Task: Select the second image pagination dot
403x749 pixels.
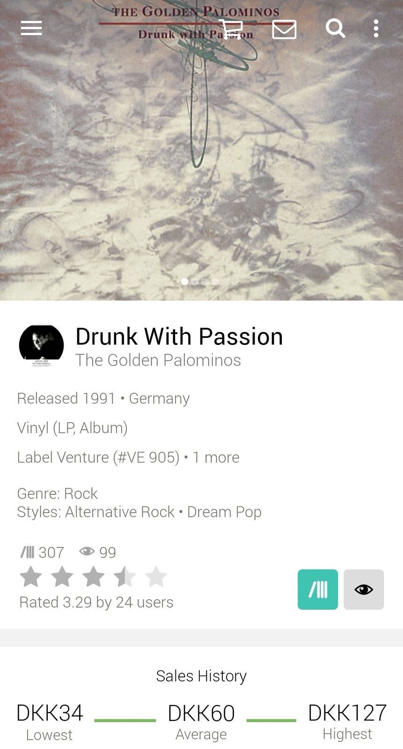Action: pyautogui.click(x=195, y=281)
